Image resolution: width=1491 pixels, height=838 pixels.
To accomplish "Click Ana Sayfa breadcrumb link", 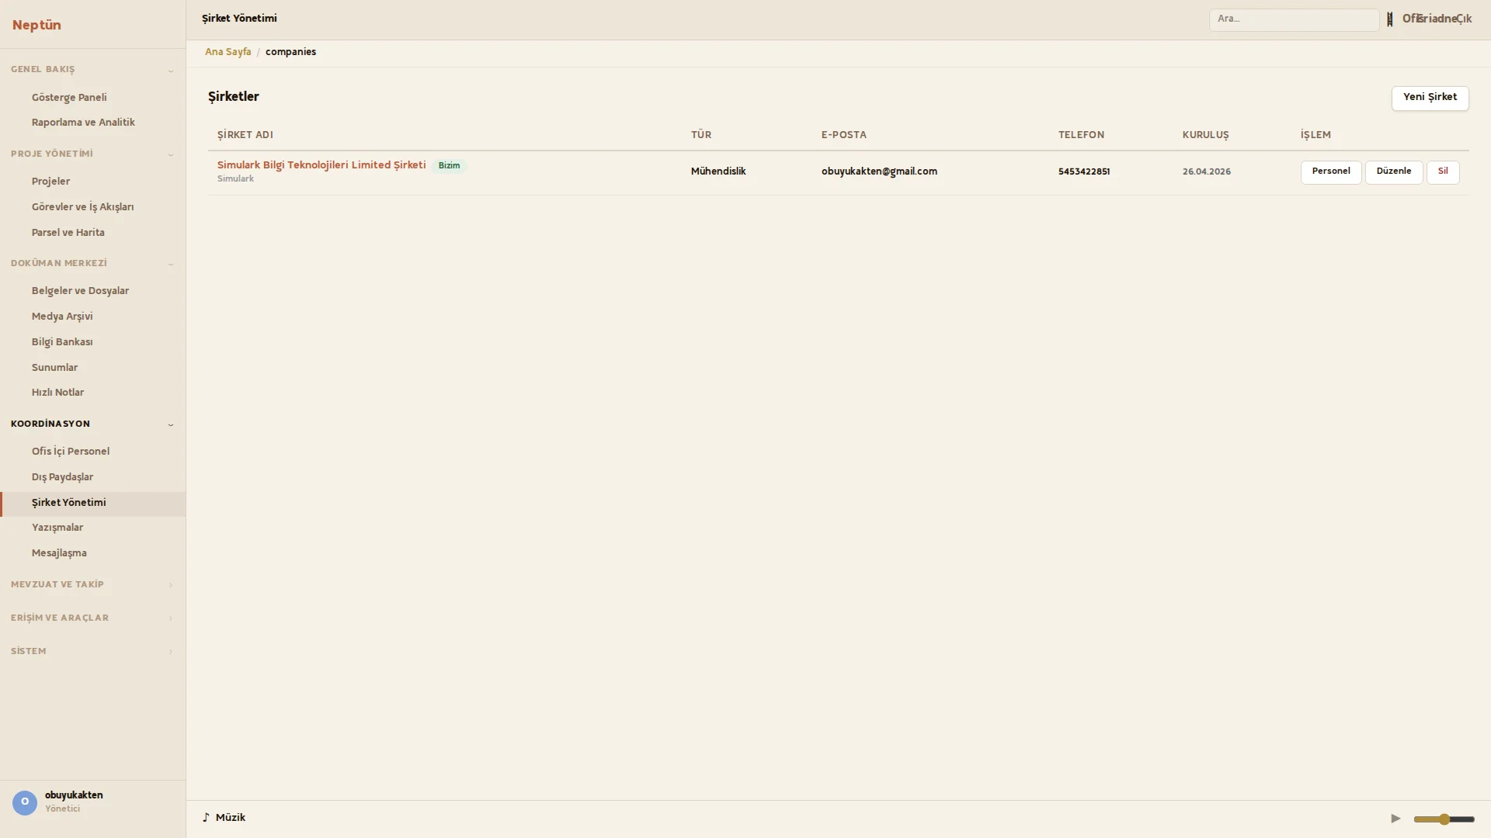I will point(228,52).
